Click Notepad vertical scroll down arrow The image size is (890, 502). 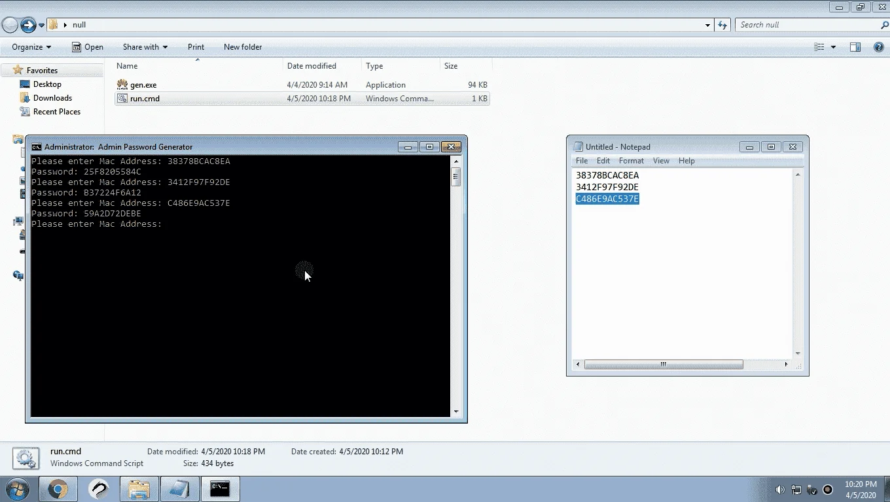(x=798, y=354)
